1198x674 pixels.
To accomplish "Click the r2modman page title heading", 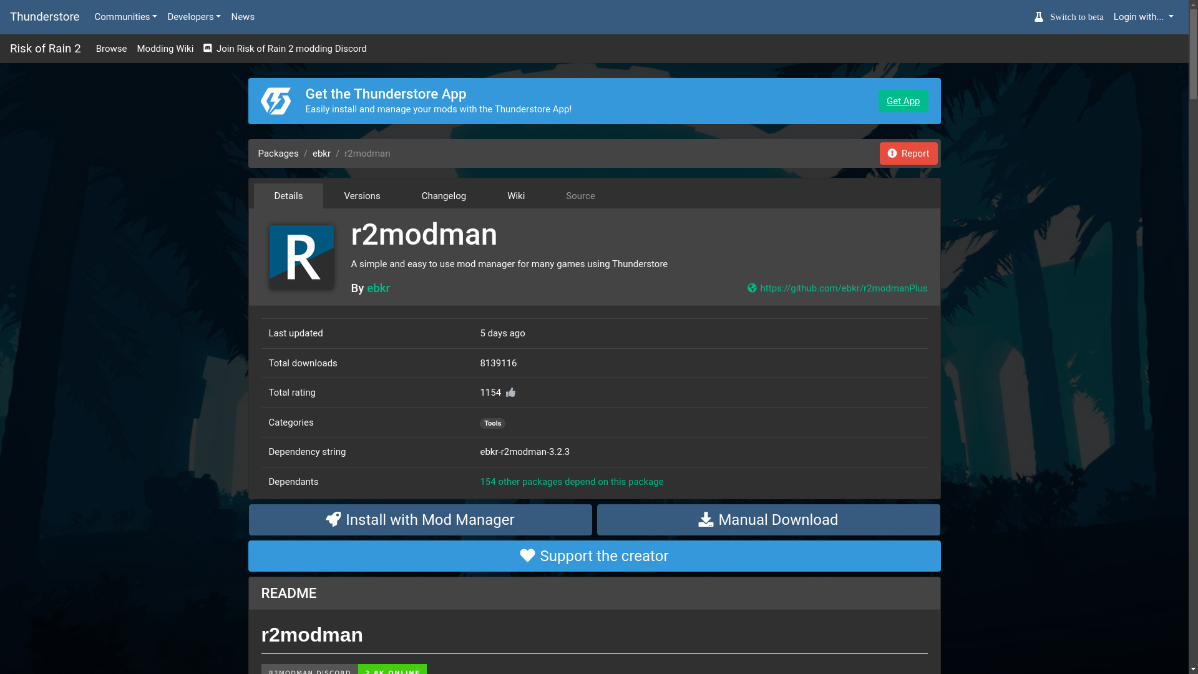I will pos(424,235).
